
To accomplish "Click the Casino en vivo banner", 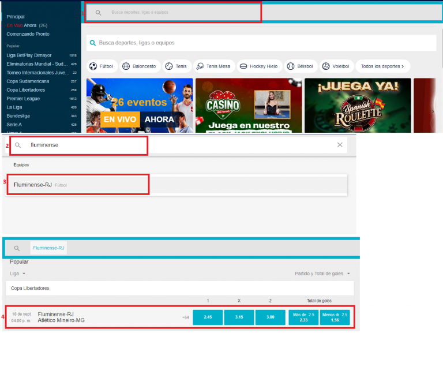I will pyautogui.click(x=249, y=106).
